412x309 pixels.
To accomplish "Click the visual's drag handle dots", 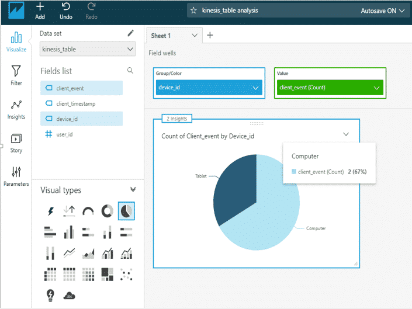I will coord(257,123).
